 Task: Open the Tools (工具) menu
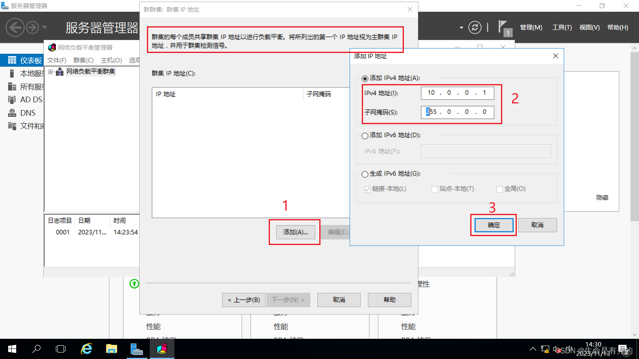click(562, 27)
